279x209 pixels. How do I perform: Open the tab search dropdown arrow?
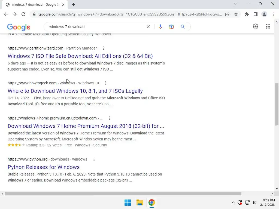pos(235,4)
